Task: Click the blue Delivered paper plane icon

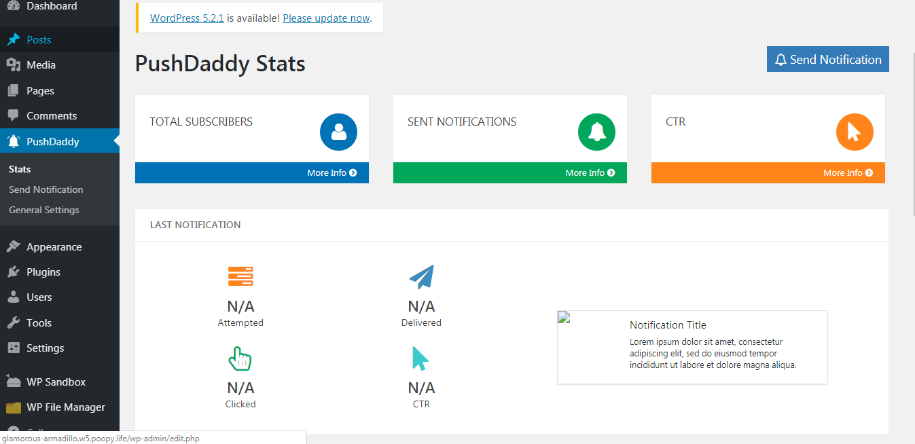Action: 421,277
